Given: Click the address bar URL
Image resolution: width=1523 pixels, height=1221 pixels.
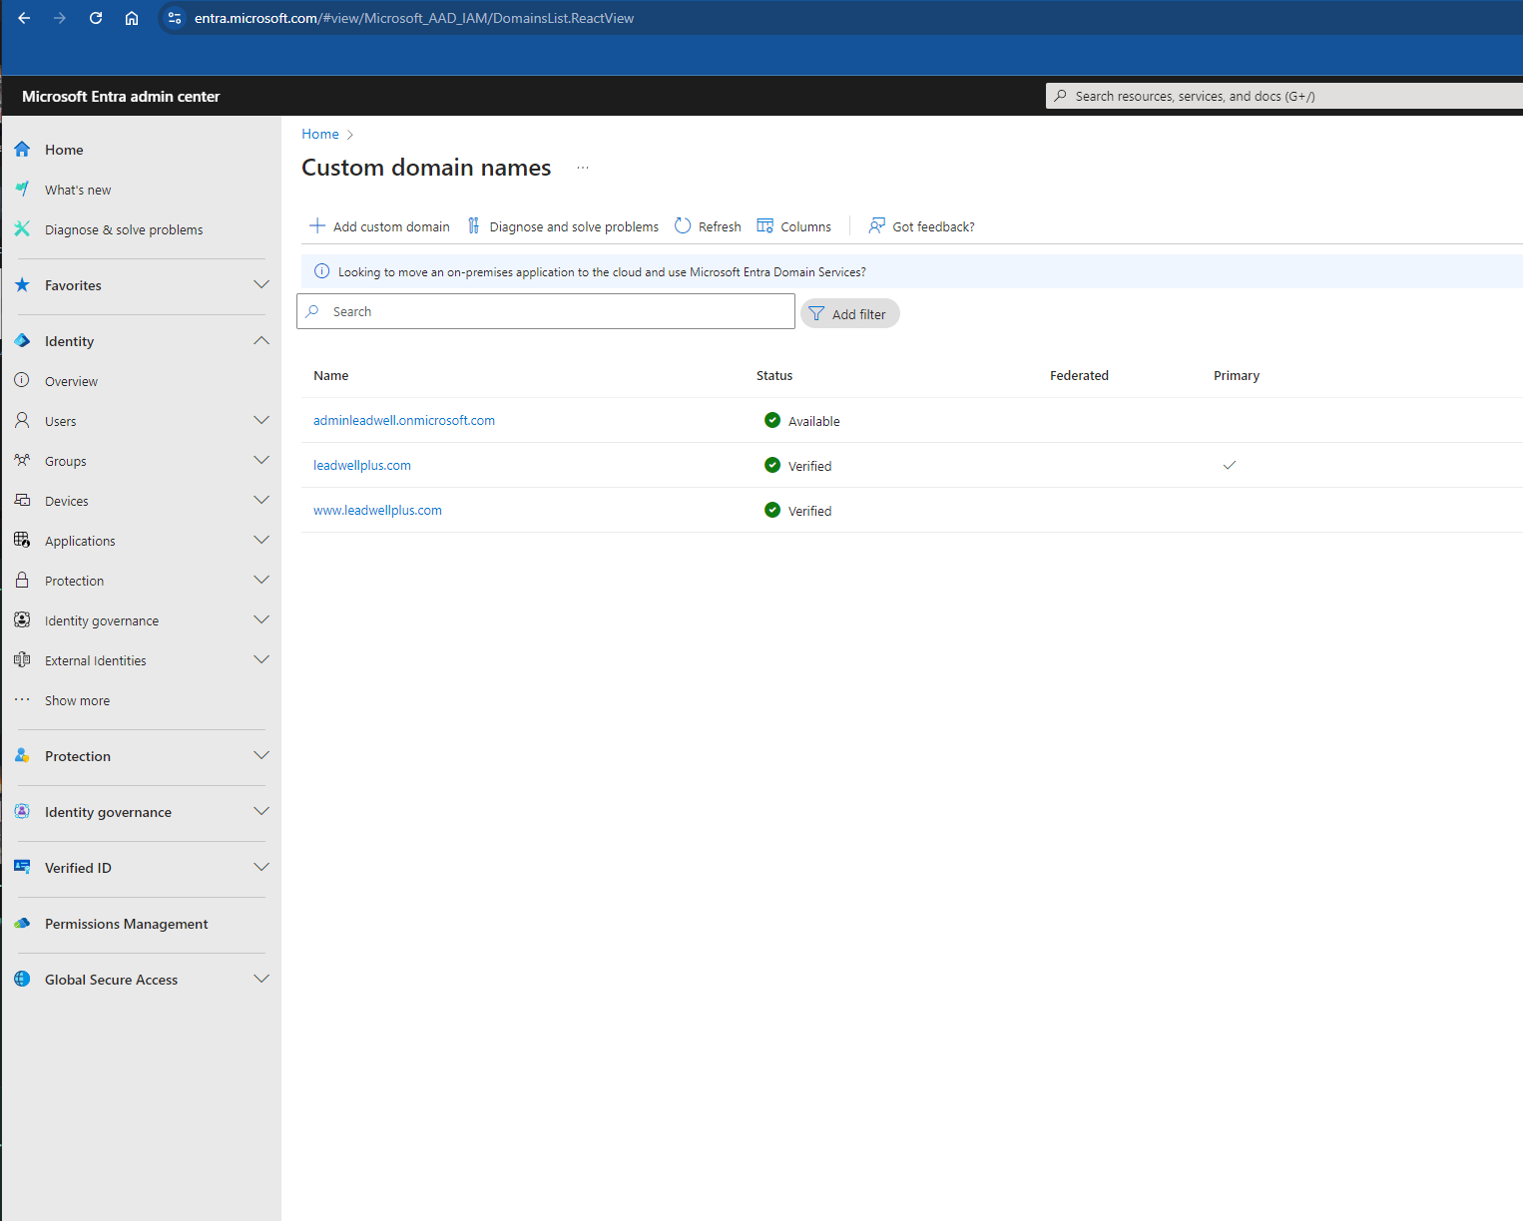Looking at the screenshot, I should 414,18.
